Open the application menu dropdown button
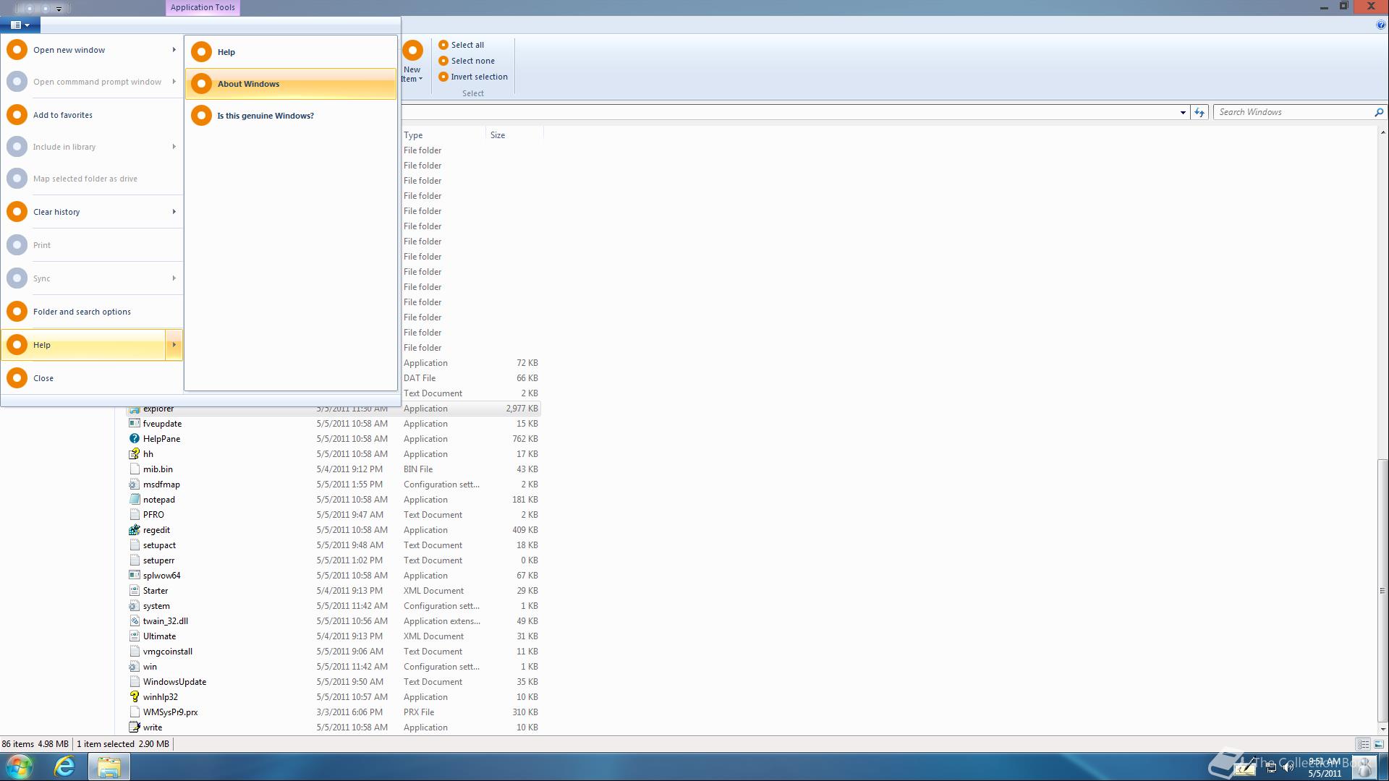 [x=20, y=25]
